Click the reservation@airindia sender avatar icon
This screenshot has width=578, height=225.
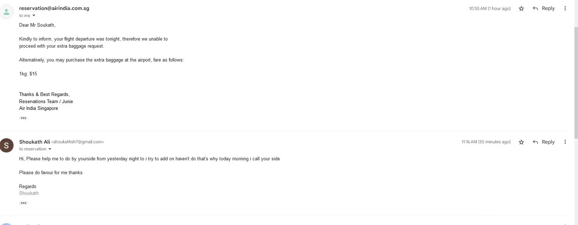[x=6, y=12]
